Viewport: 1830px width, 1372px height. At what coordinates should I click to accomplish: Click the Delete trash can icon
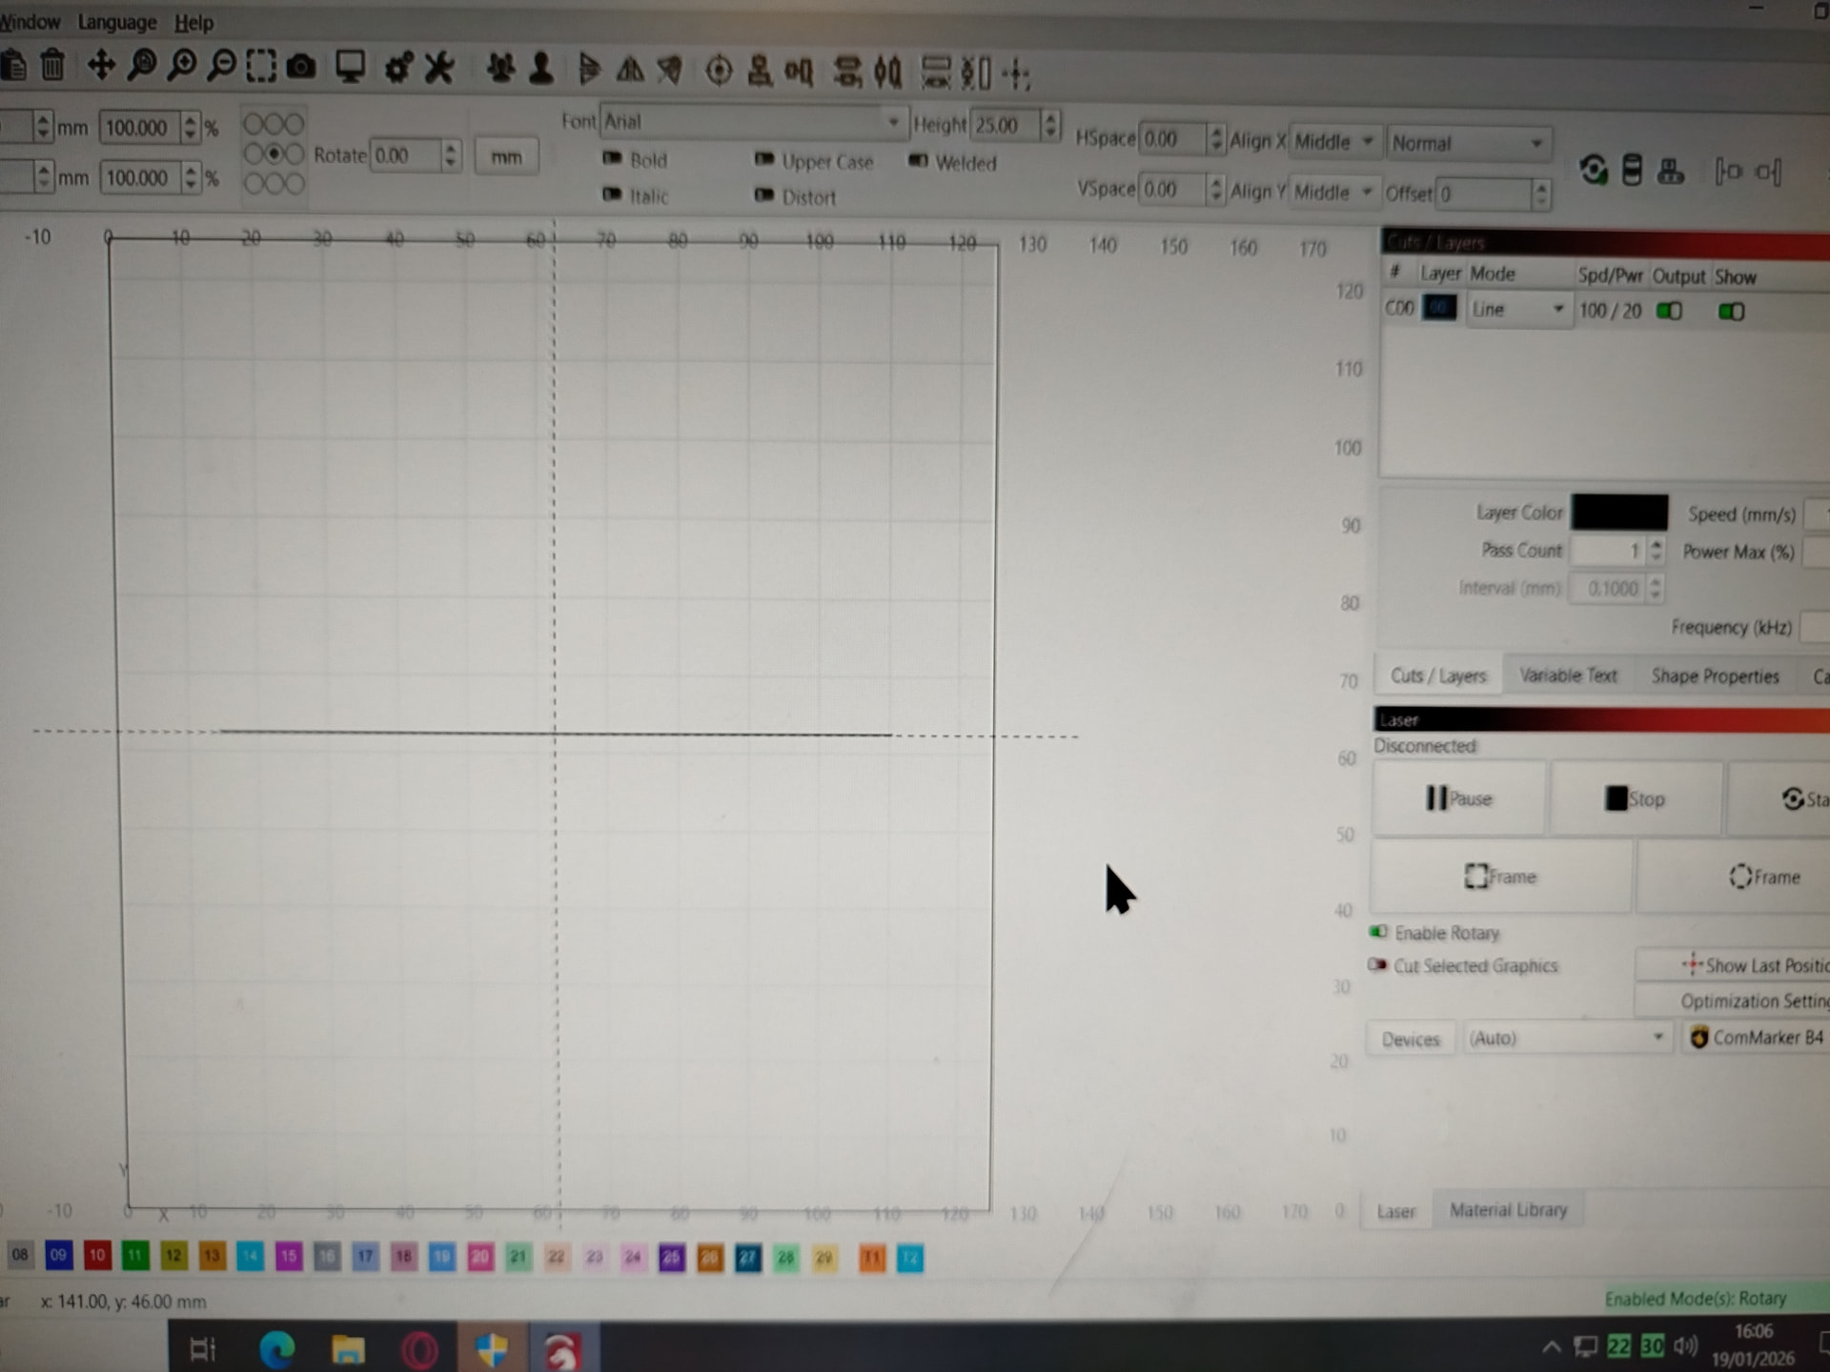point(52,66)
